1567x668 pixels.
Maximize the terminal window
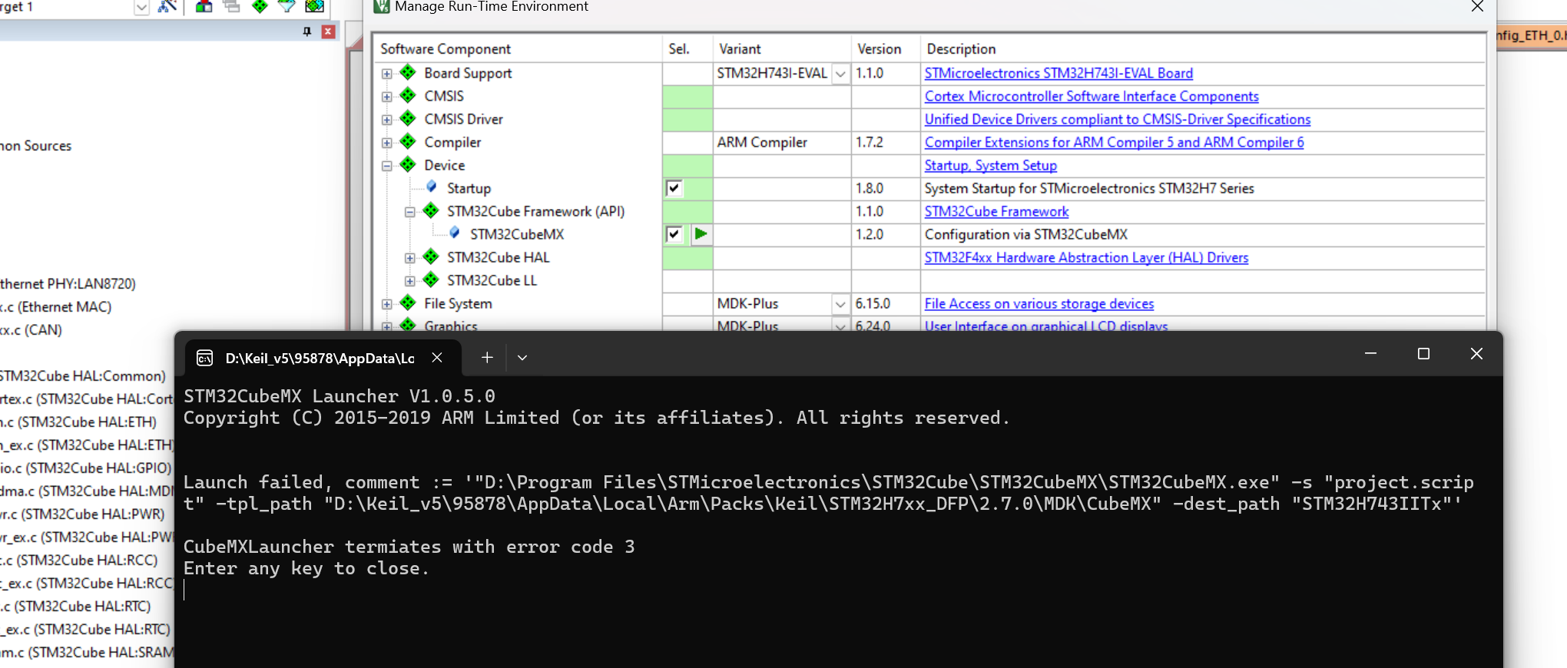[x=1423, y=353]
